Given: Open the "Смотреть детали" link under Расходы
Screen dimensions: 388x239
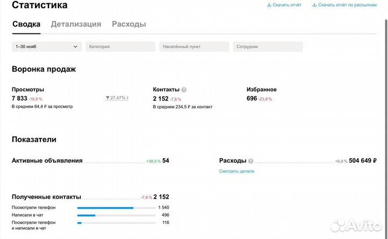Looking at the screenshot, I should tap(237, 171).
